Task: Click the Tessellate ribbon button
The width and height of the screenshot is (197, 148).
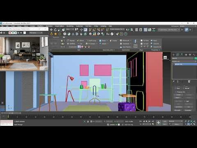Action: click(x=125, y=44)
